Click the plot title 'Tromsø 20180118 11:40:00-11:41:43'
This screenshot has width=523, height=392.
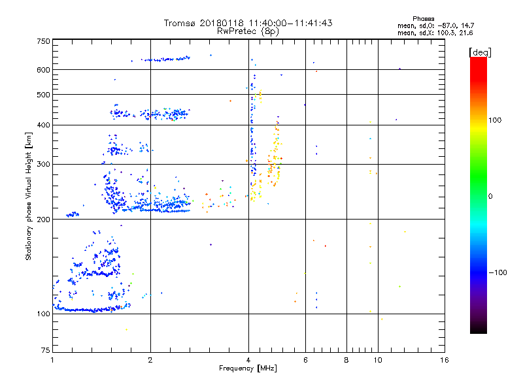tap(248, 23)
